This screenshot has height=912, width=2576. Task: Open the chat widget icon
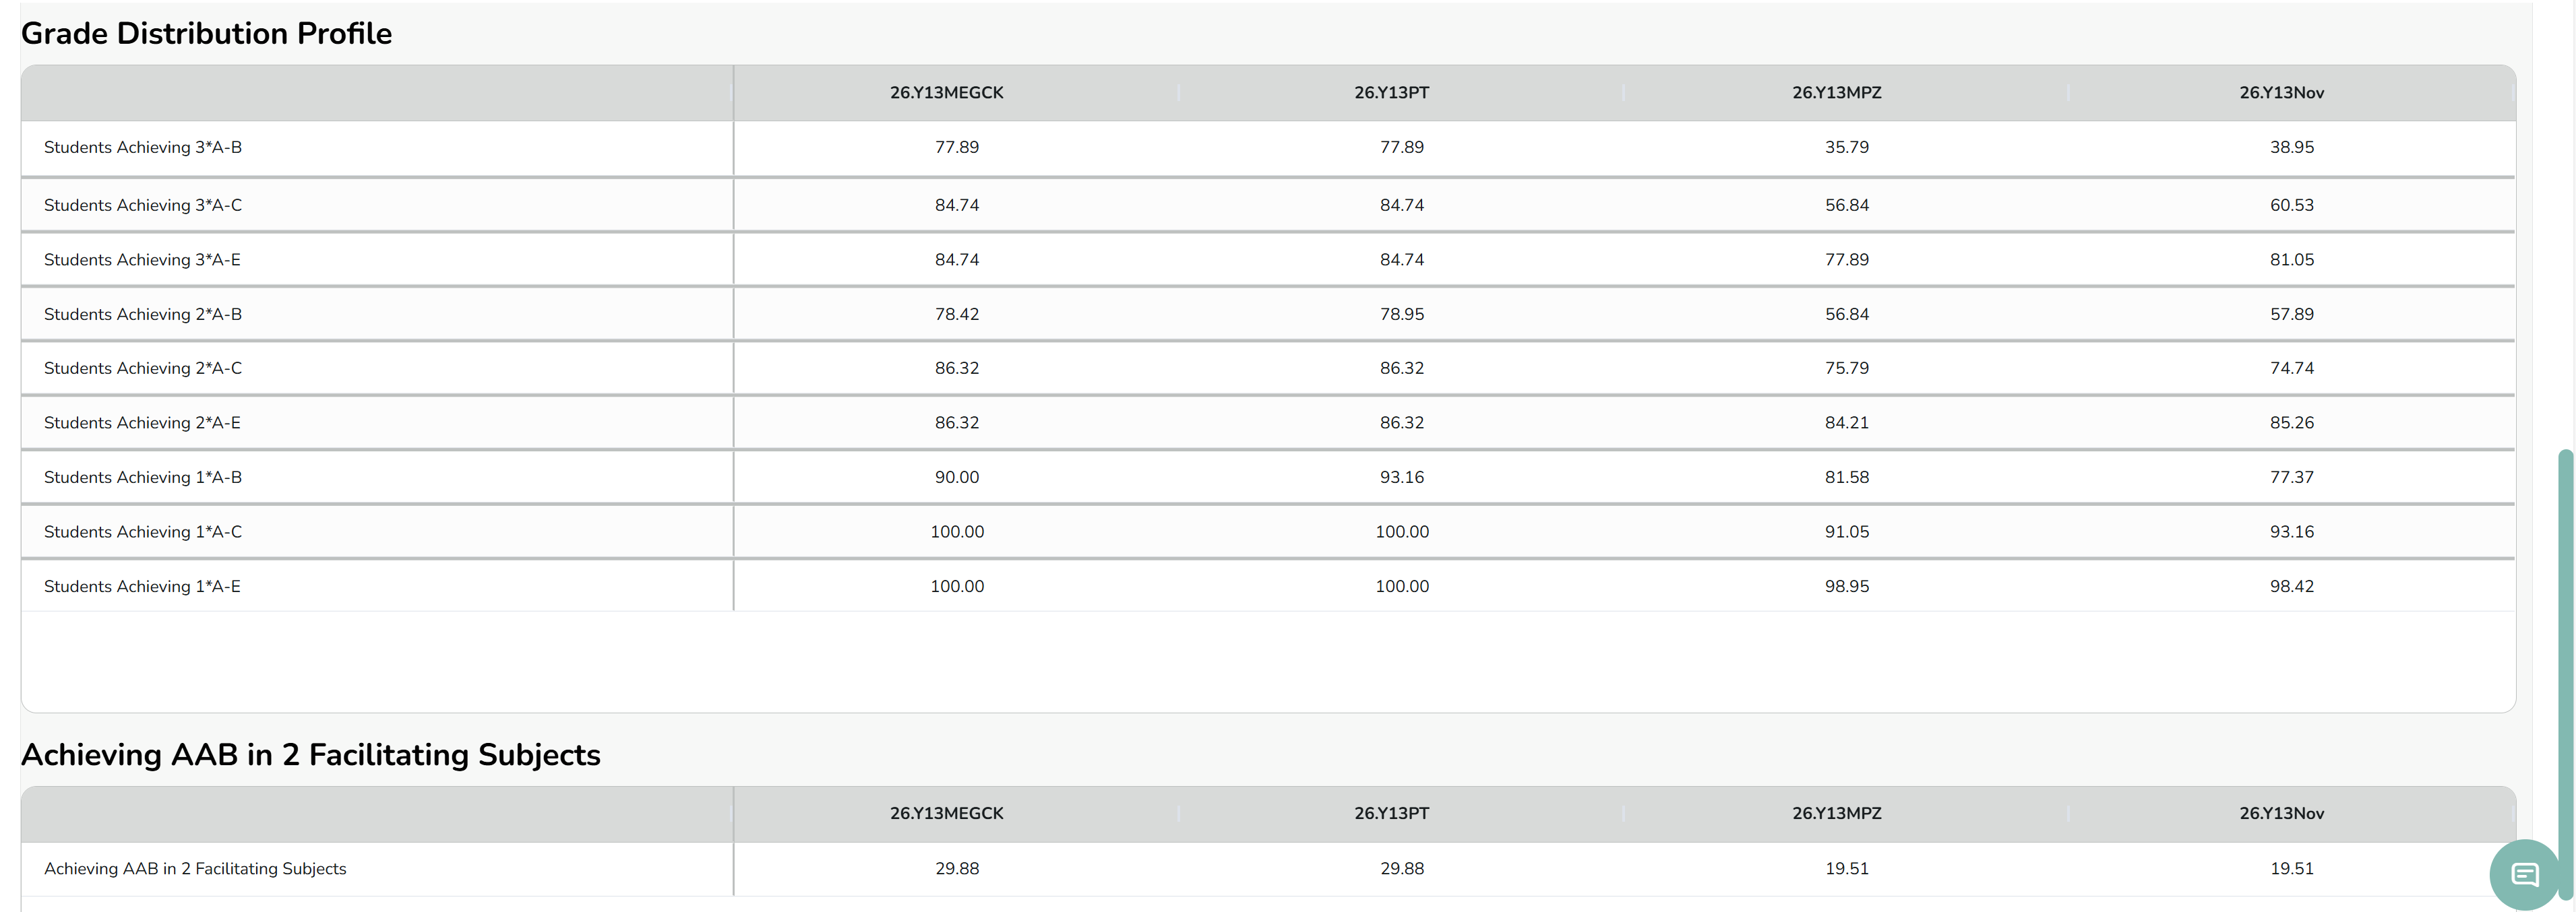coord(2524,875)
